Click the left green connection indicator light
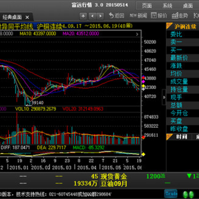199x199 pixels. (x=186, y=195)
